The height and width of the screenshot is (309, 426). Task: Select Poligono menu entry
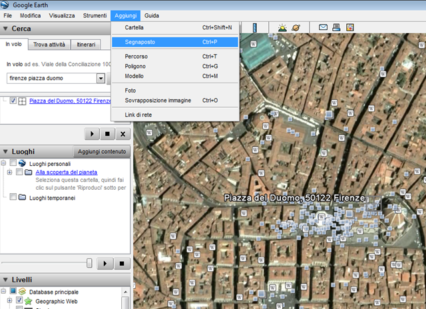175,67
